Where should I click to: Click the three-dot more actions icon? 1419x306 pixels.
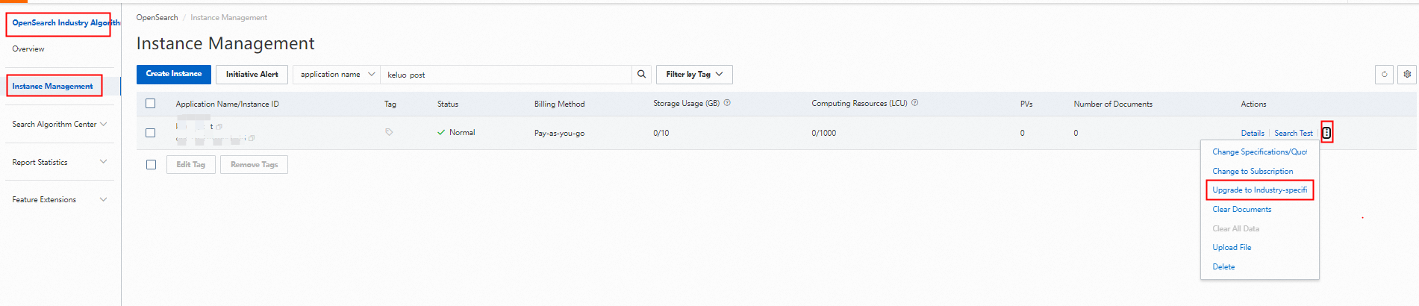(x=1326, y=133)
